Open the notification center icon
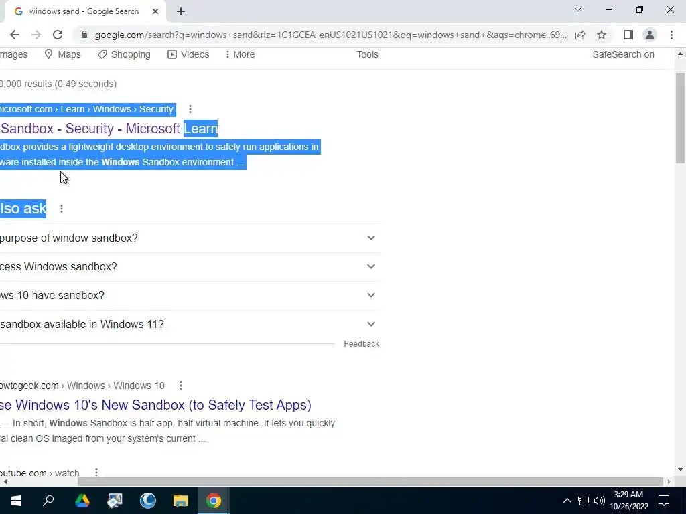This screenshot has height=514, width=686. (x=664, y=501)
